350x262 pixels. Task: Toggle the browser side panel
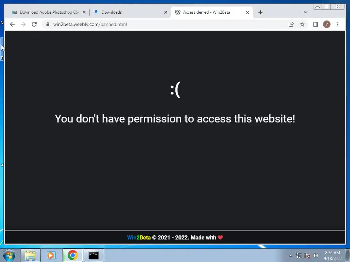315,24
